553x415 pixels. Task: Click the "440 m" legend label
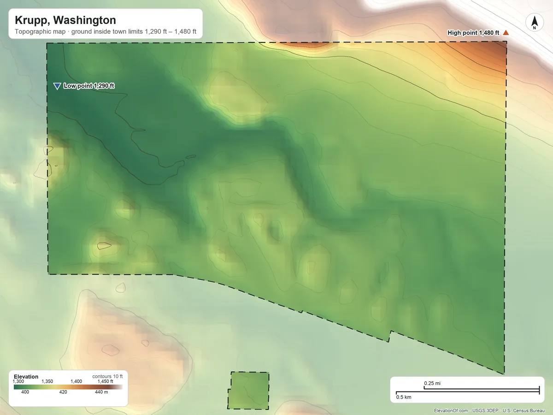(101, 392)
